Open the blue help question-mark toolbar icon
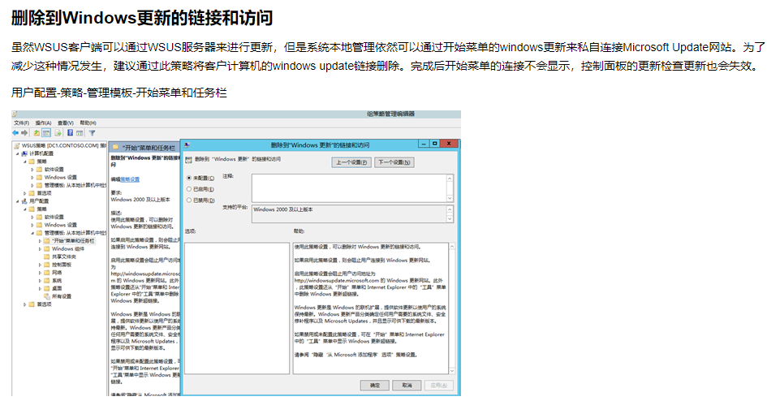The image size is (780, 401). [70, 133]
